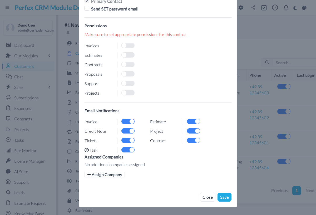
Task: Open Subscriptions in the sidebar
Action: point(26,98)
